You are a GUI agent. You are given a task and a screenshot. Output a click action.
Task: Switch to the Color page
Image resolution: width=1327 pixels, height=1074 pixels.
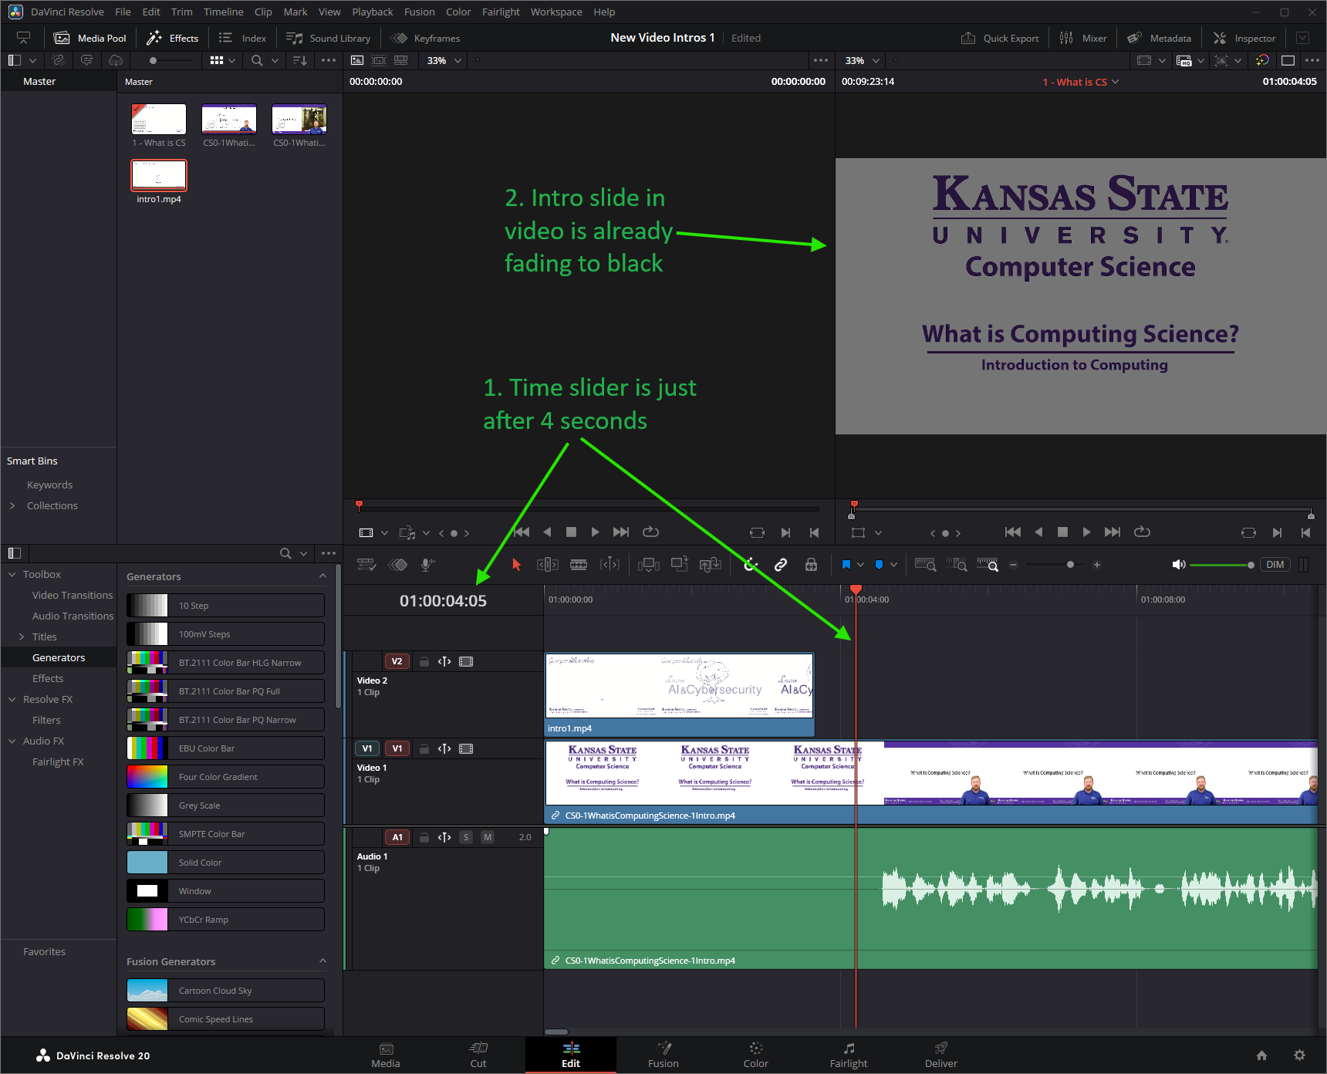(756, 1055)
